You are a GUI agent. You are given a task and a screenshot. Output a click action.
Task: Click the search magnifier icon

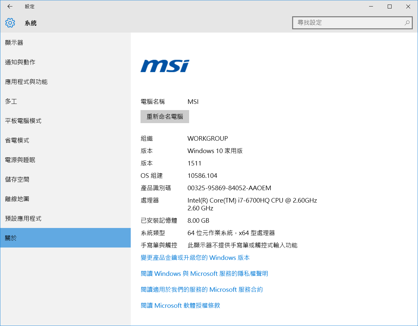click(407, 23)
